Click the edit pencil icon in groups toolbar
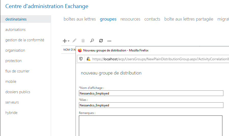 74,41
